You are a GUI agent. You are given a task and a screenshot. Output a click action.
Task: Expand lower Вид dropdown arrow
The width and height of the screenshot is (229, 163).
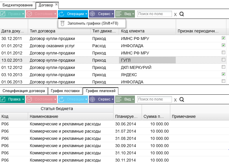(x=133, y=99)
